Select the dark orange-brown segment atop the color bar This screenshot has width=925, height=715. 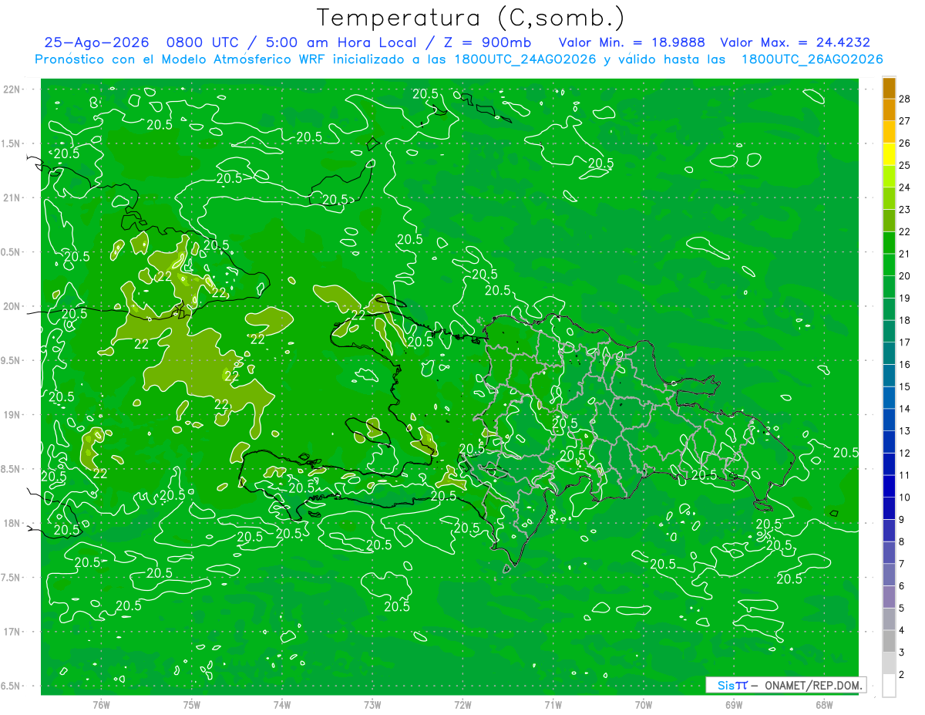pos(889,88)
